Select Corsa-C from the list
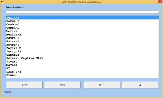Image resolution: width=163 pixels, height=98 pixels. click(x=82, y=21)
